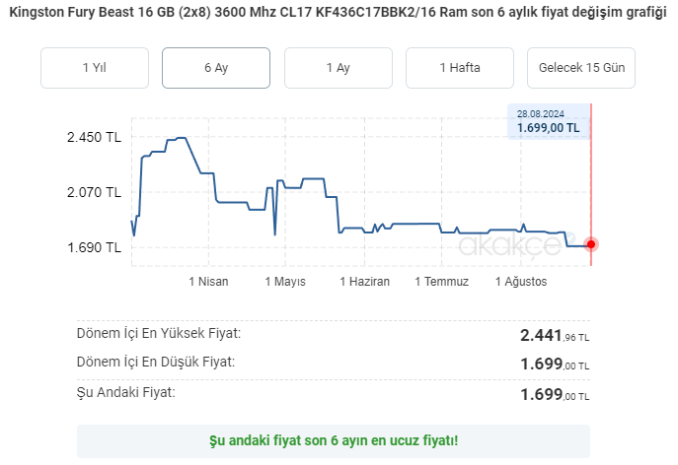Viewport: 678px width, 465px height.
Task: Select the Dönem İçi En Düşük Fiyat label
Action: pos(156,363)
